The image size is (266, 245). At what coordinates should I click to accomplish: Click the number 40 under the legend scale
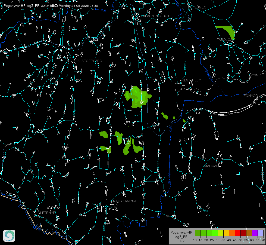coord(229,240)
